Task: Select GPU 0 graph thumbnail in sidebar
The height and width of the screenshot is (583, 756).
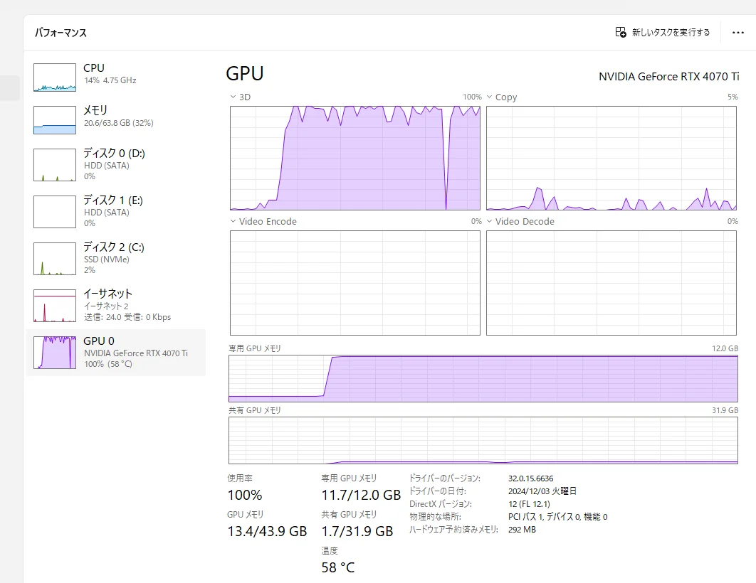Action: click(x=55, y=352)
